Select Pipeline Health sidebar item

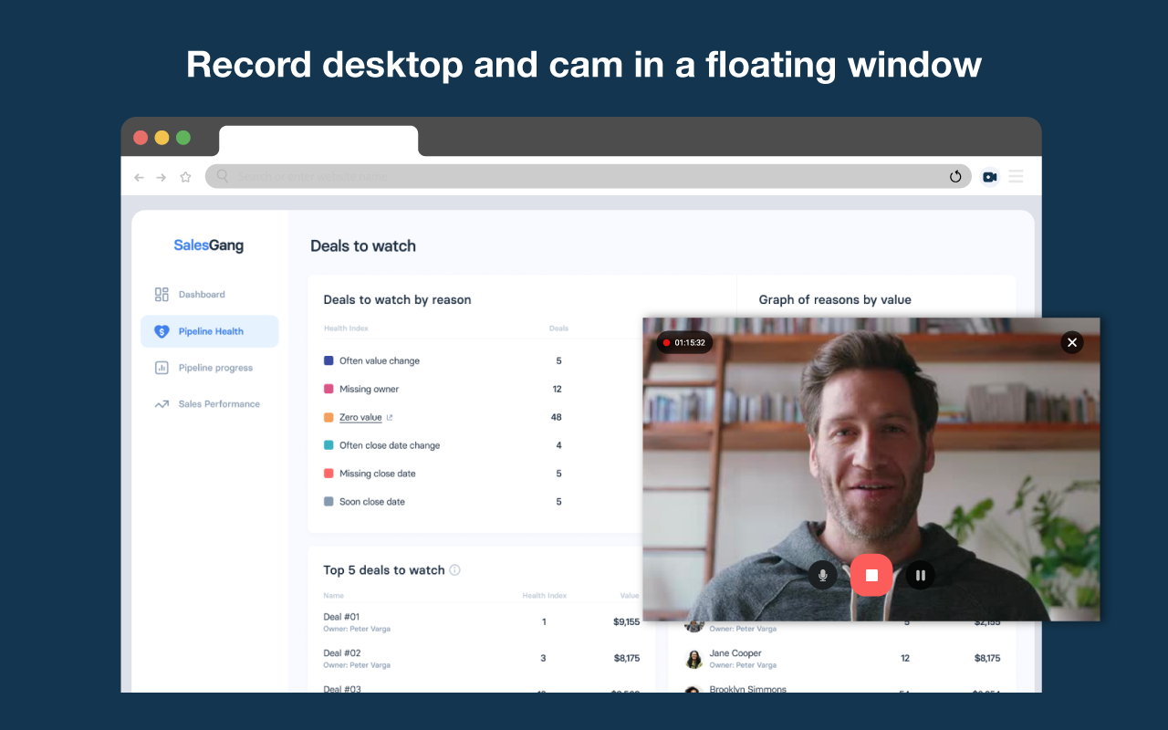tap(210, 331)
